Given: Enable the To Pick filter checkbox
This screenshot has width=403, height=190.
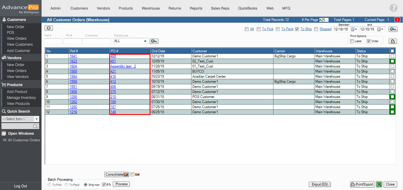Looking at the screenshot, I should point(259,29).
